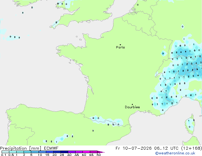Image resolution: width=202 pixels, height=156 pixels.
Task: Select the legend swatch for 15–20 mm
Action: [x=50, y=152]
